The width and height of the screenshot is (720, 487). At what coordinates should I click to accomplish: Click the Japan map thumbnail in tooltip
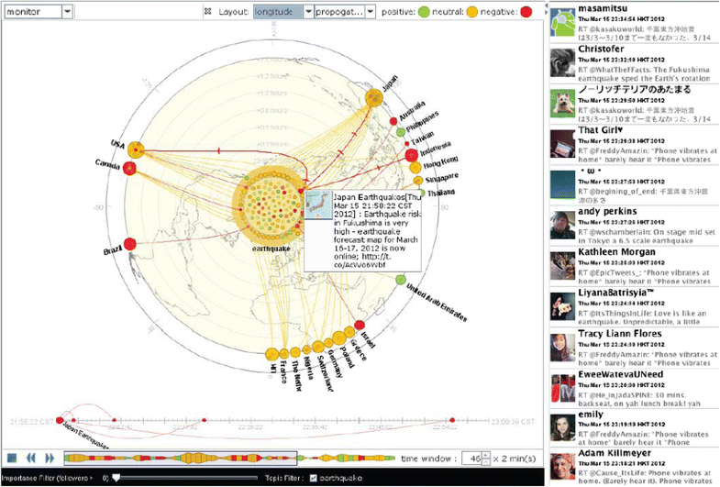pos(319,205)
